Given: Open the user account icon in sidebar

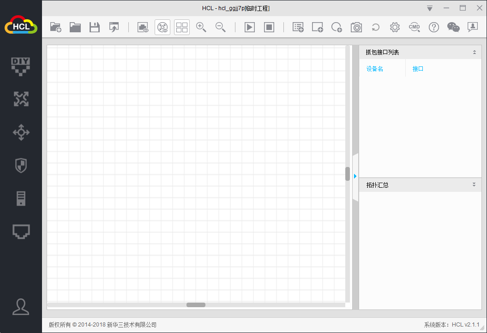Looking at the screenshot, I should click(x=21, y=307).
